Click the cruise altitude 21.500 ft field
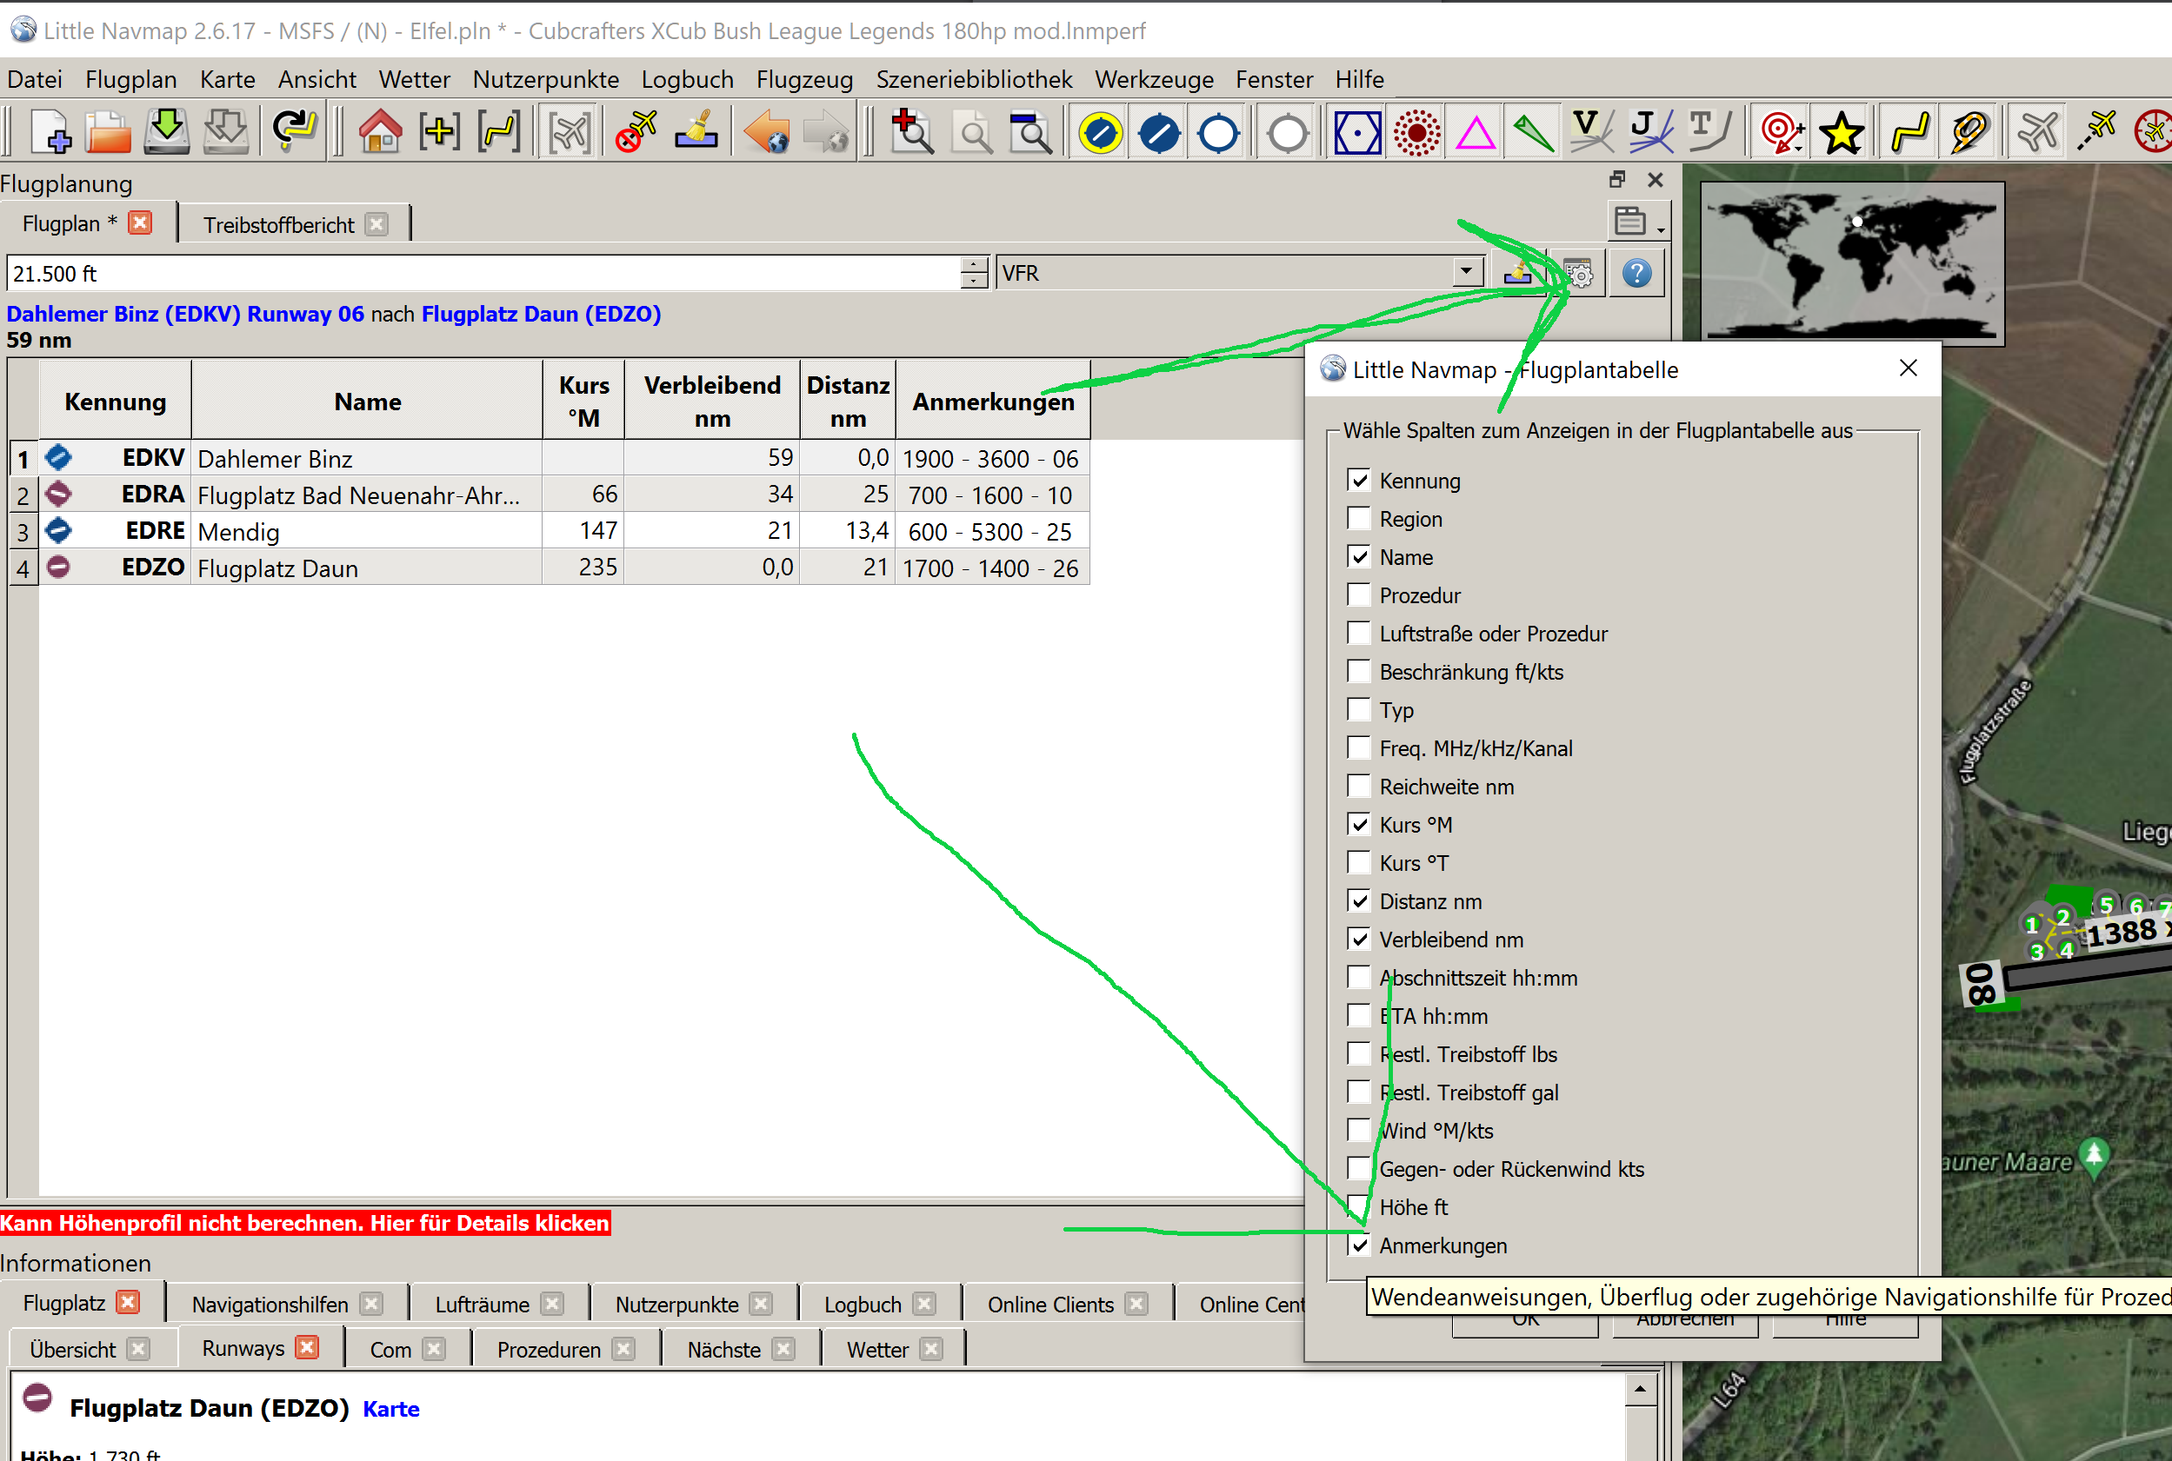This screenshot has width=2172, height=1461. (x=483, y=273)
